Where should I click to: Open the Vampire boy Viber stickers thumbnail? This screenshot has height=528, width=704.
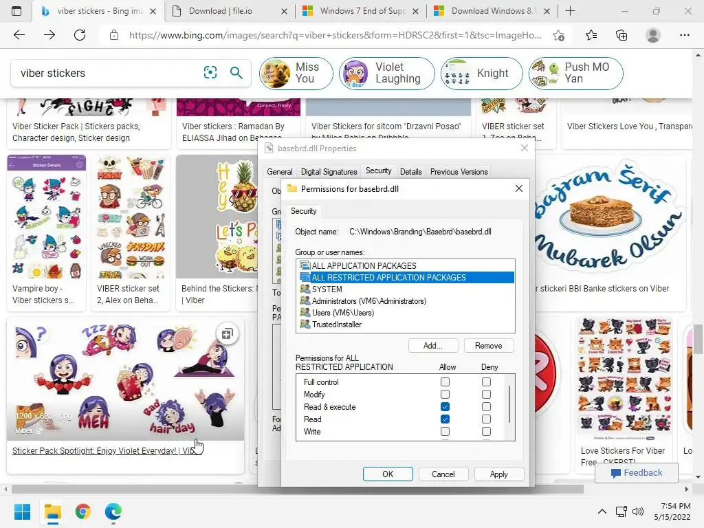click(46, 217)
